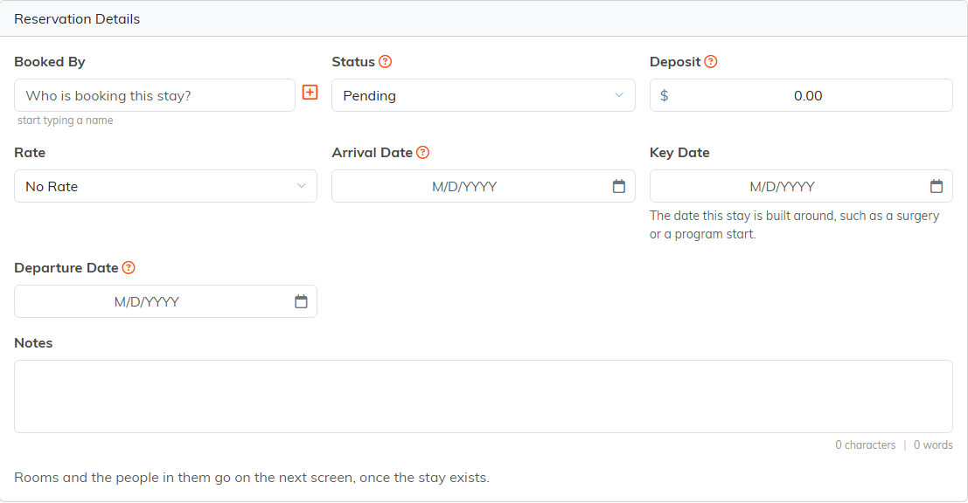Focus the Departure Date input field
The height and width of the screenshot is (503, 968).
(x=165, y=301)
